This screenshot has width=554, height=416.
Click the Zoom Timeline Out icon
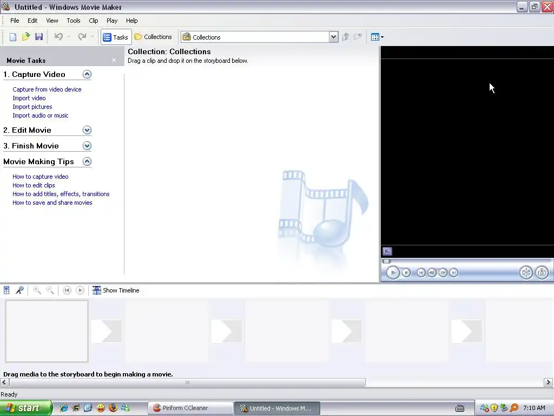pyautogui.click(x=50, y=290)
